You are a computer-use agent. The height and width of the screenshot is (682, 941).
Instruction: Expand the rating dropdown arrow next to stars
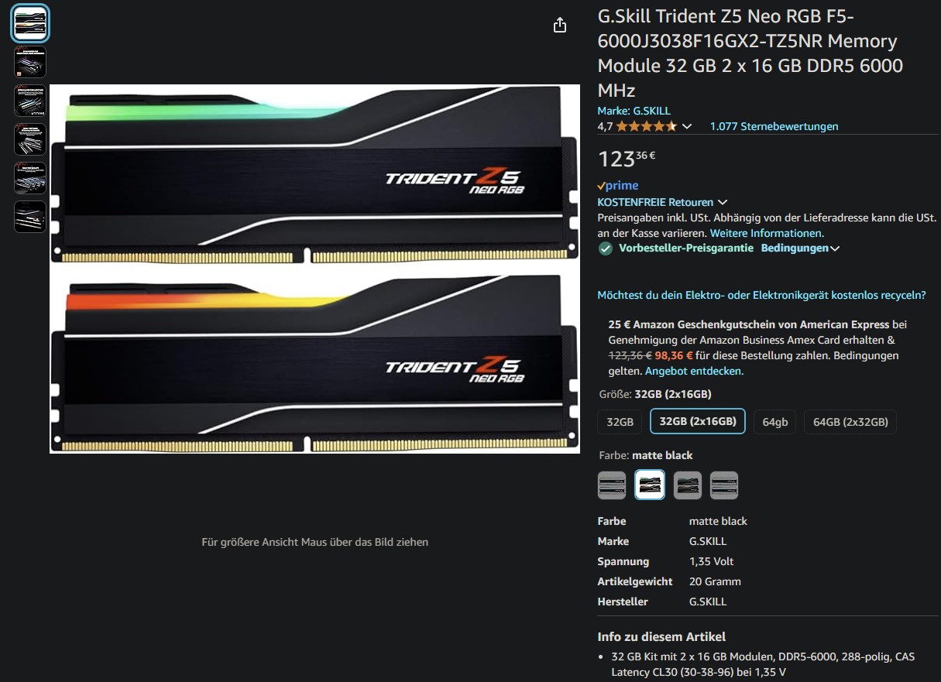point(686,126)
